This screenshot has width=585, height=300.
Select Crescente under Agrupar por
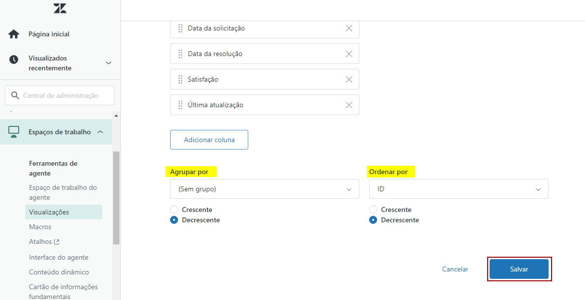point(174,210)
